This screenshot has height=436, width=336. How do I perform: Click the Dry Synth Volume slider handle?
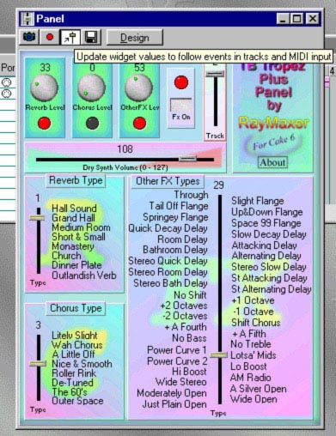tap(187, 159)
